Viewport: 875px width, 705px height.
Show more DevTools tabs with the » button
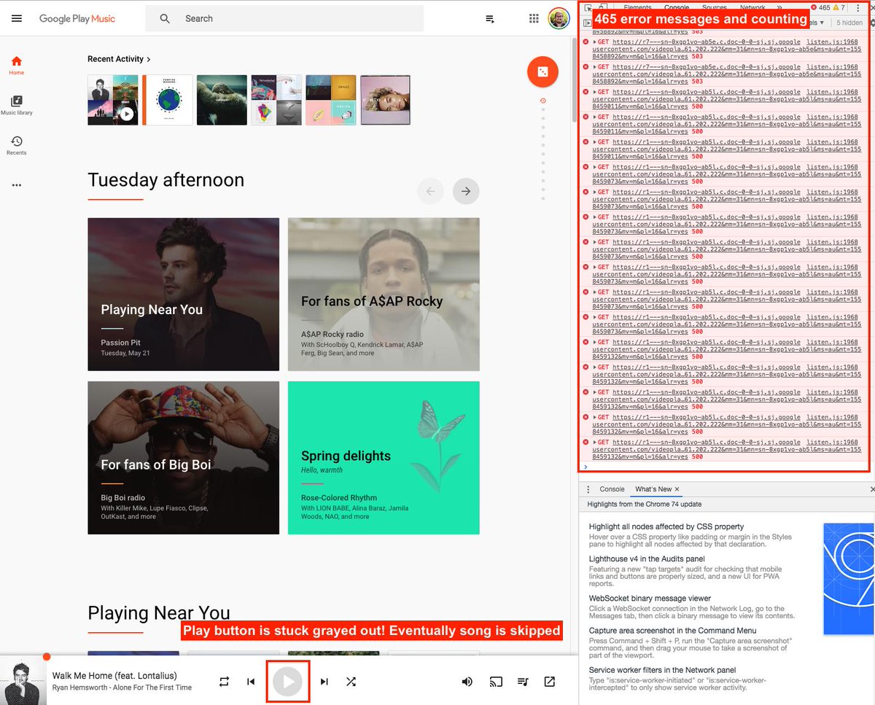pos(779,7)
